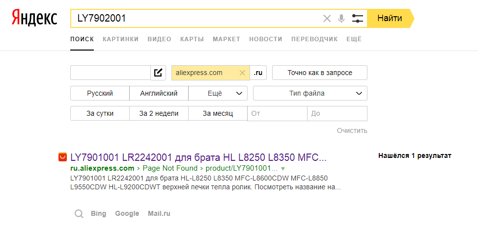Open the 'Тип файла' dropdown
The width and height of the screenshot is (478, 231).
point(309,93)
